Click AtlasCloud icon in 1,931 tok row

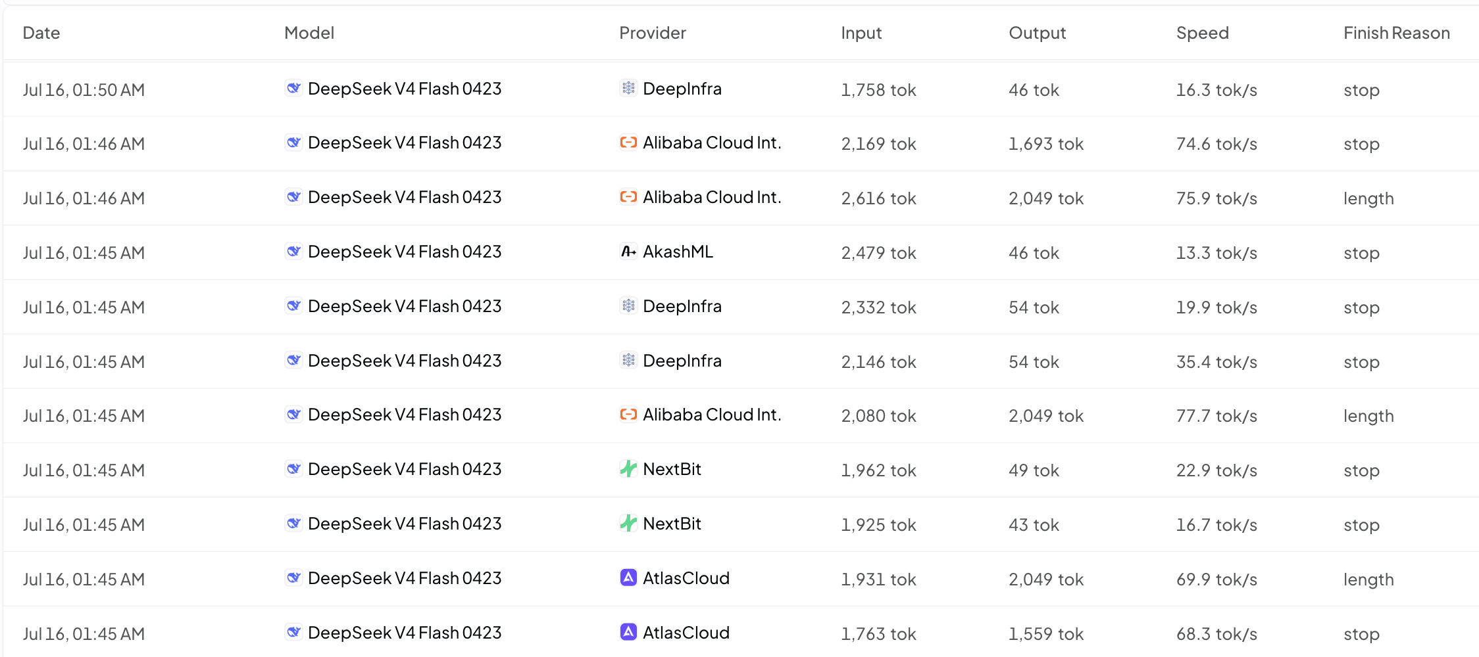[x=628, y=578]
